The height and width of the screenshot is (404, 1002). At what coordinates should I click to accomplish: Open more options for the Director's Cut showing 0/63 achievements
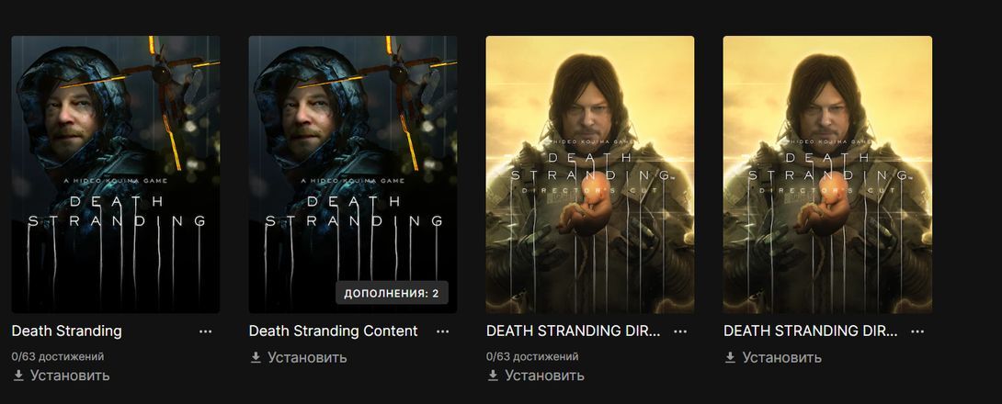680,331
